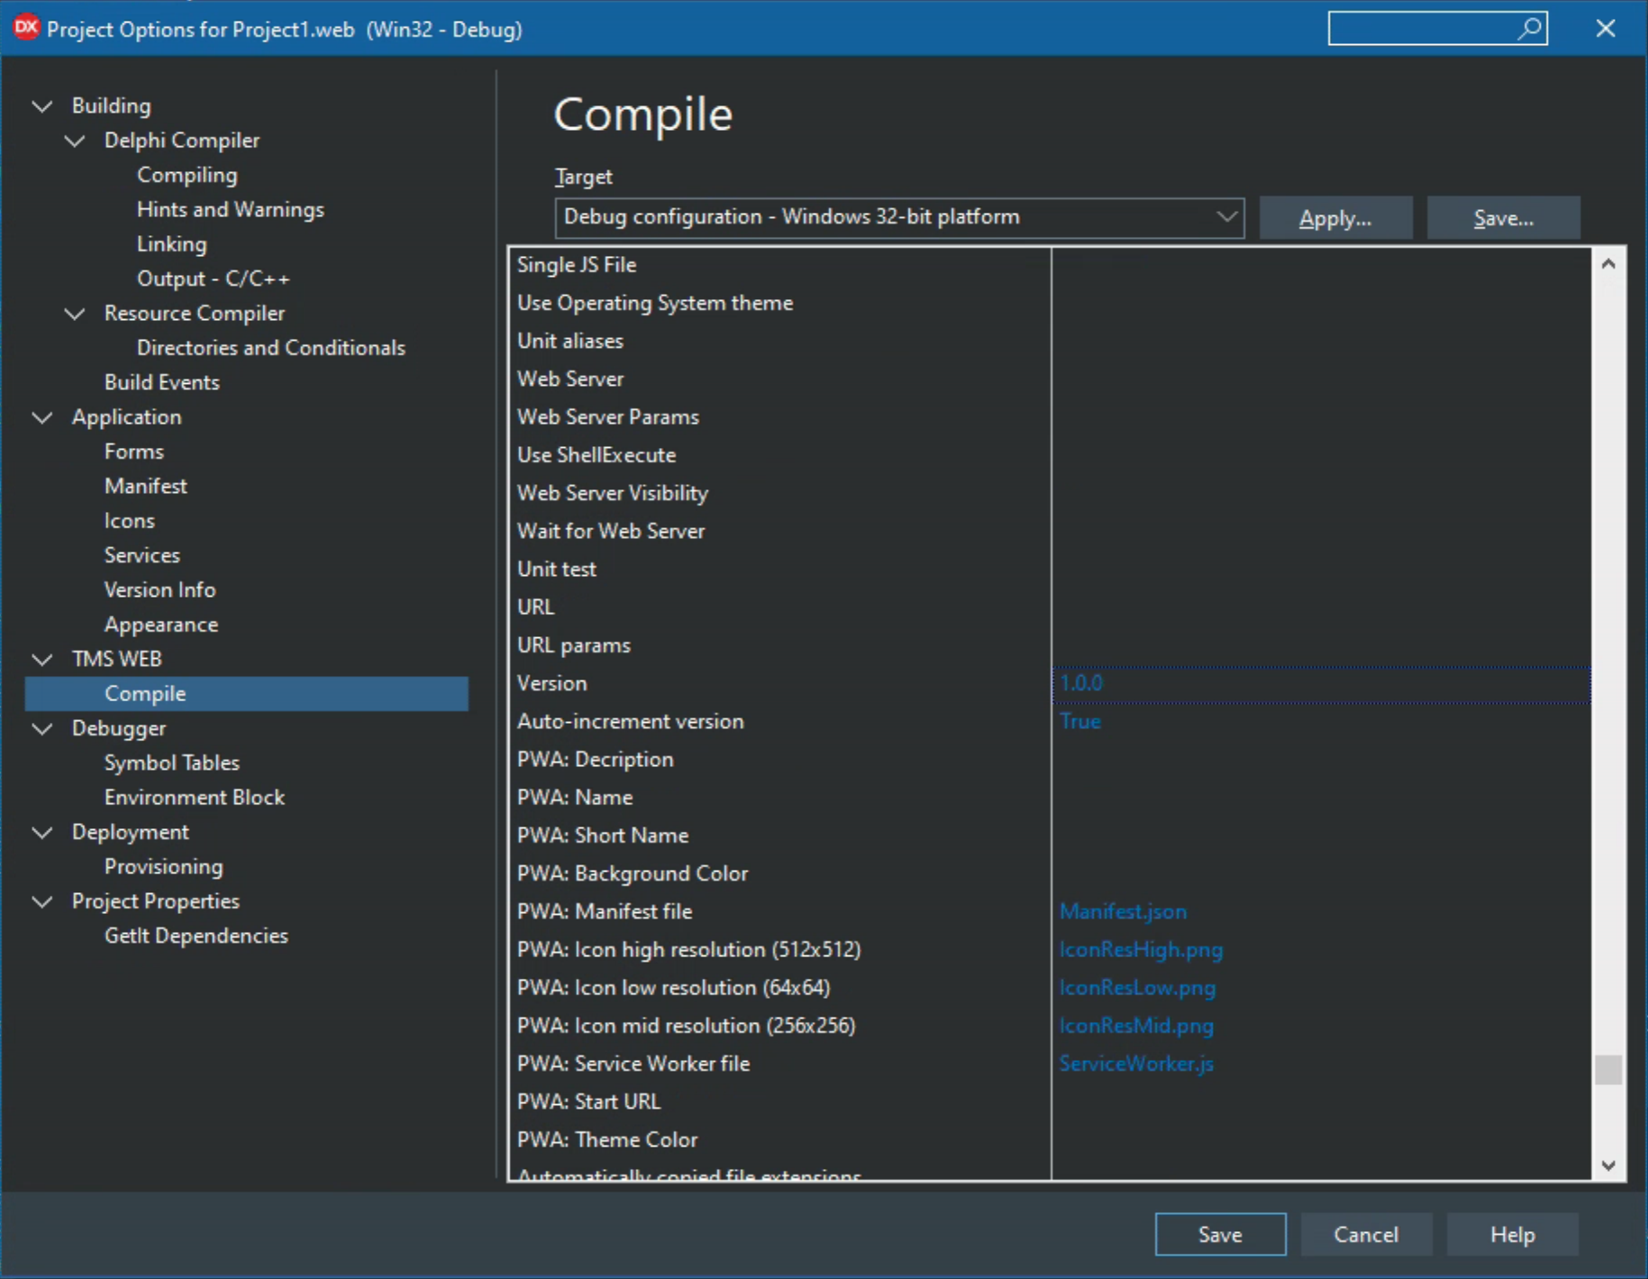Click scrollbar down arrow in property grid

1608,1165
